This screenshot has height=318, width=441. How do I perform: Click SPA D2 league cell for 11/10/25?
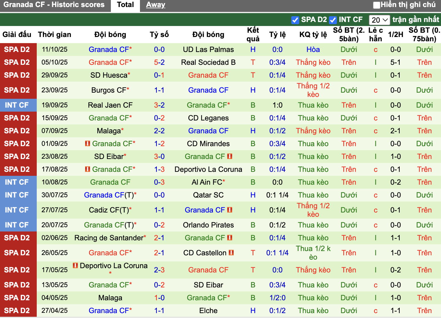click(18, 50)
